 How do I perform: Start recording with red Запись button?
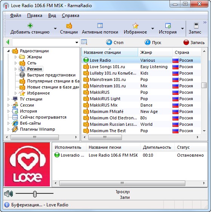[194, 43]
